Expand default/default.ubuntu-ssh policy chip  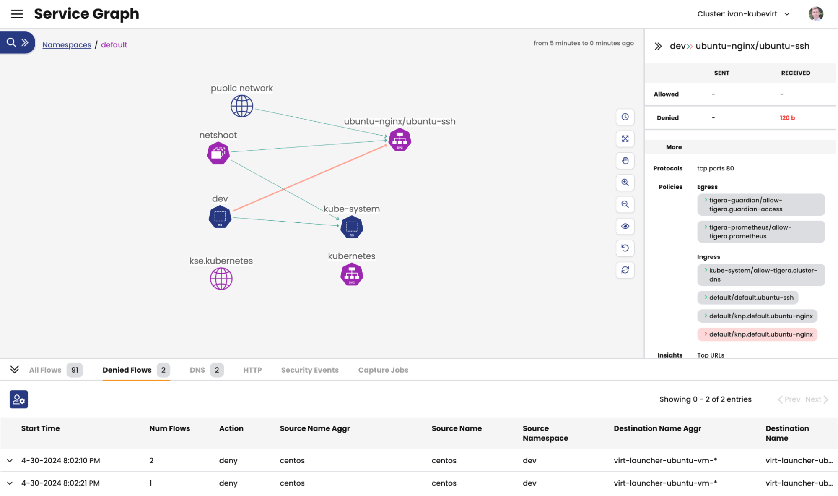pyautogui.click(x=748, y=298)
